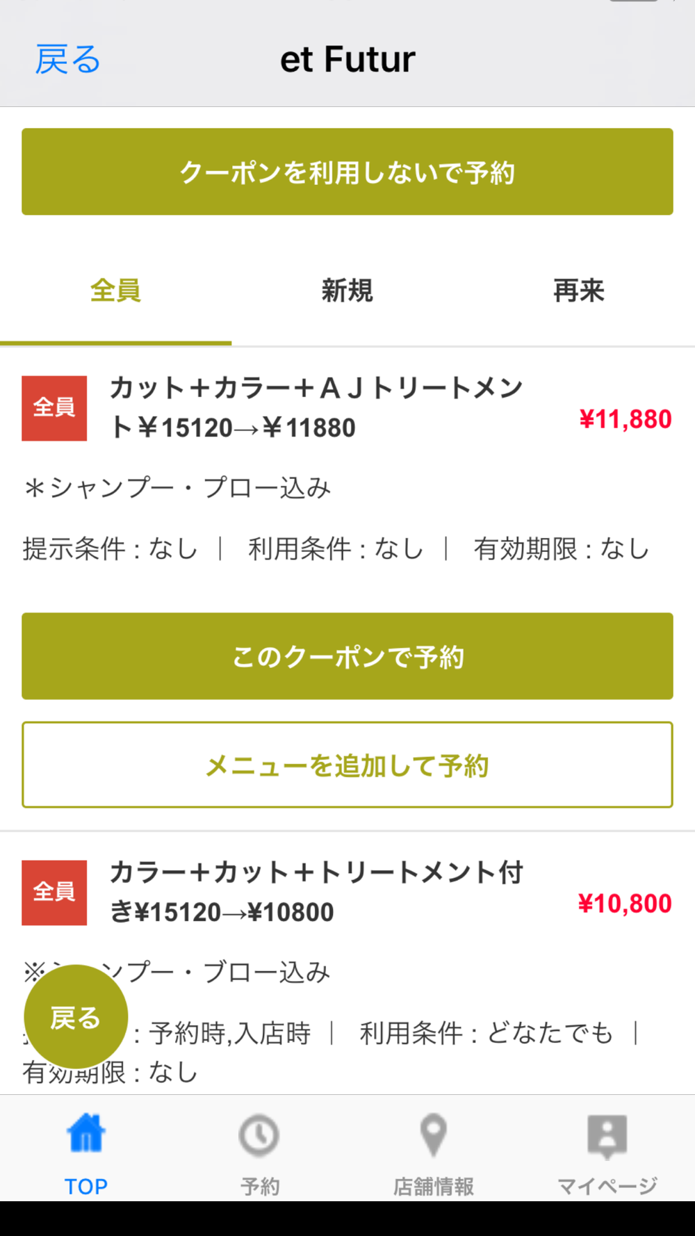Screen dimensions: 695x1236
Task: Go back using 戻る in header
Action: 68,60
